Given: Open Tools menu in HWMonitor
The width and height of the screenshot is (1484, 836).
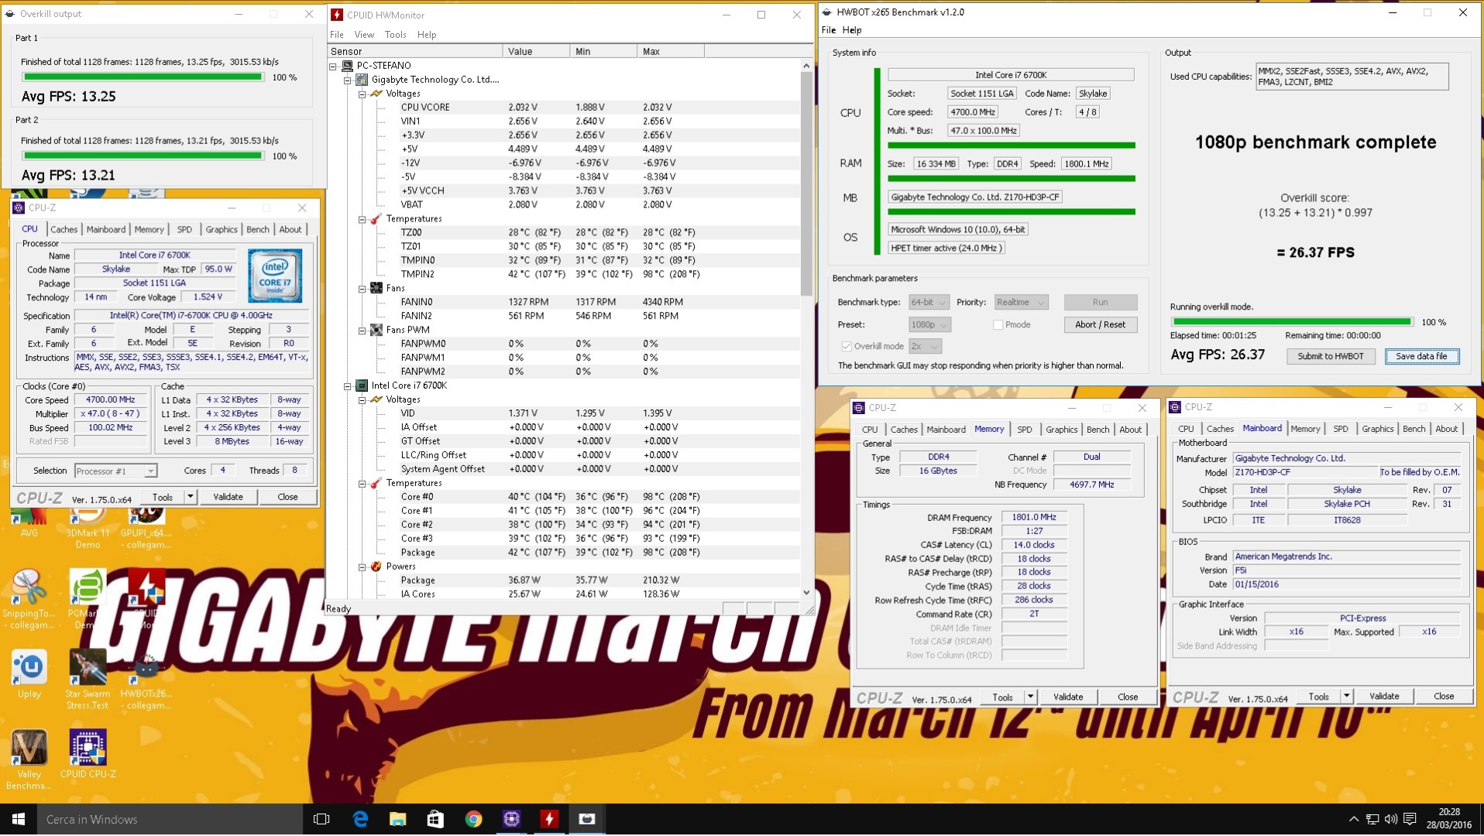Looking at the screenshot, I should click(395, 35).
